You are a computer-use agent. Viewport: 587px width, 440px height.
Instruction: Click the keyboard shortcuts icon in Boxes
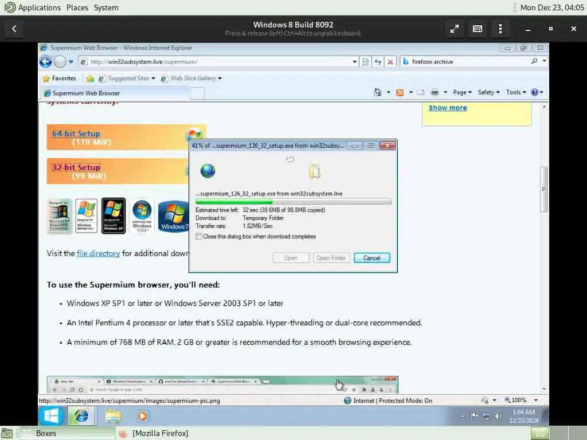click(x=478, y=29)
